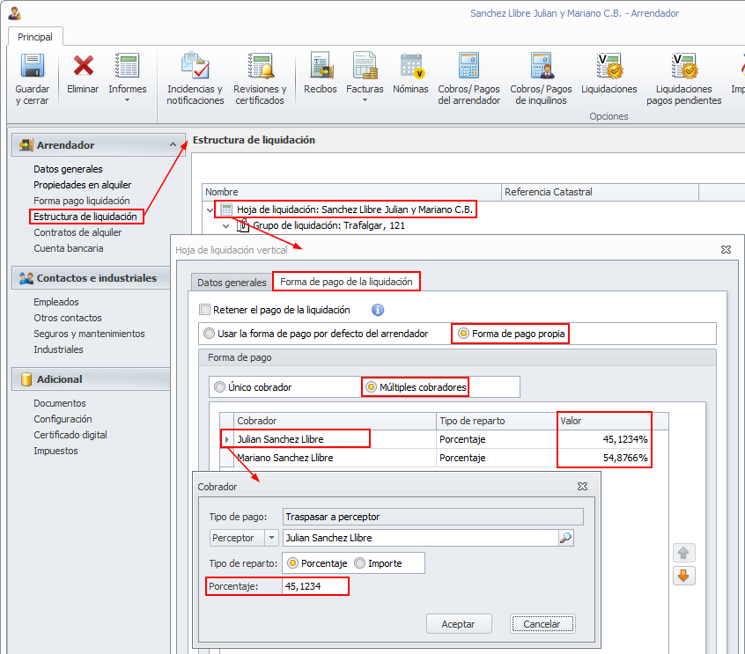The image size is (745, 654).
Task: Click the grey move-up arrow button
Action: pos(683,553)
